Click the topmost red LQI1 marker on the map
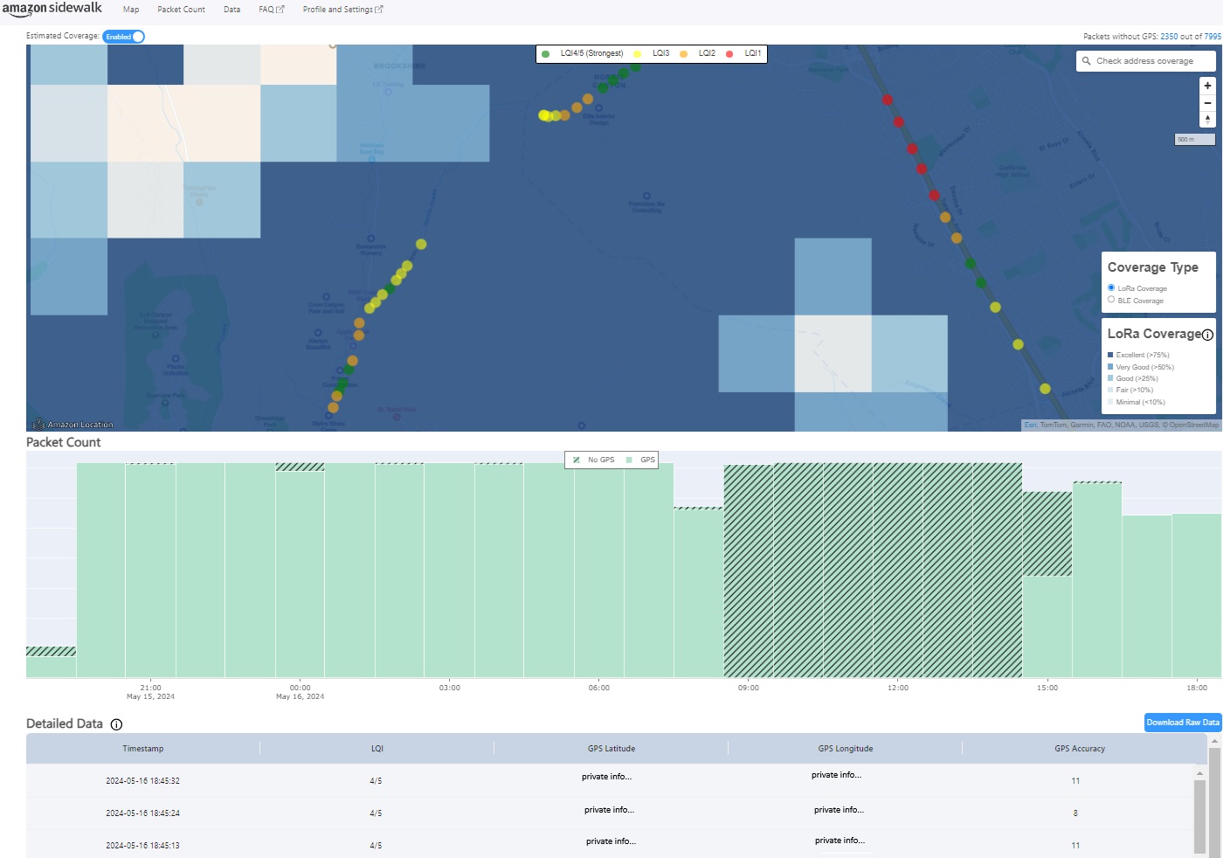Screen dimensions: 1223x858 point(888,100)
